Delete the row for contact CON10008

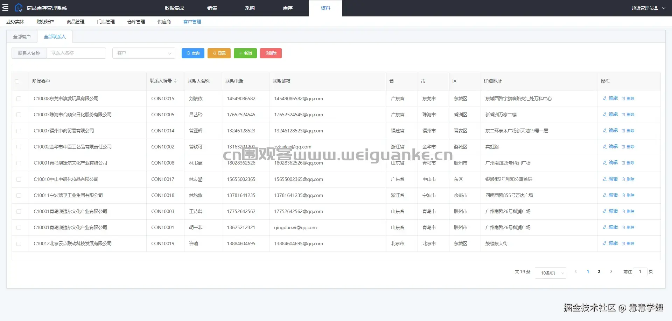628,163
